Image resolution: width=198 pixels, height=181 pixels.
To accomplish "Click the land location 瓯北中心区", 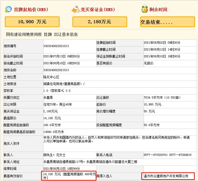I will pos(51,77).
